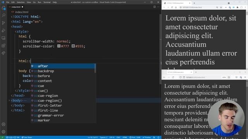The image size is (248, 139).
Task: Open Chrome three-dot menu
Action: tap(245, 7)
